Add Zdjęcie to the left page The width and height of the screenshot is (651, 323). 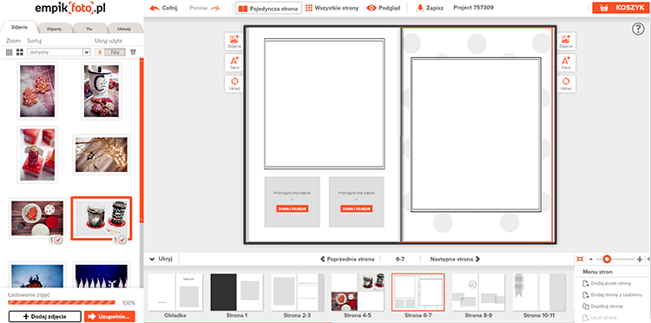click(234, 42)
